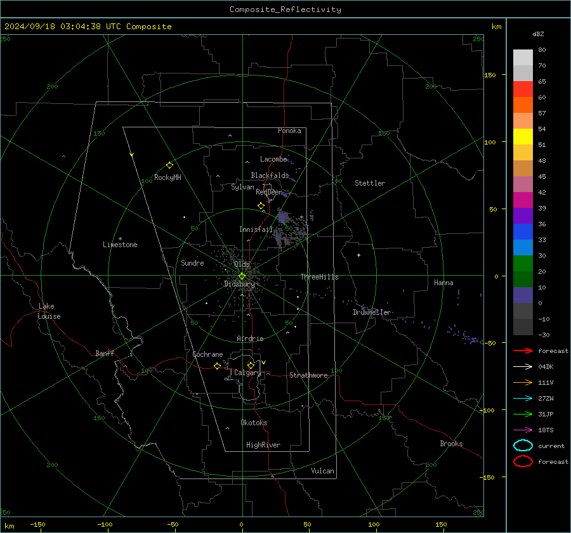Click the yellow diamond marker below RedDeer
571x533 pixels.
point(261,206)
